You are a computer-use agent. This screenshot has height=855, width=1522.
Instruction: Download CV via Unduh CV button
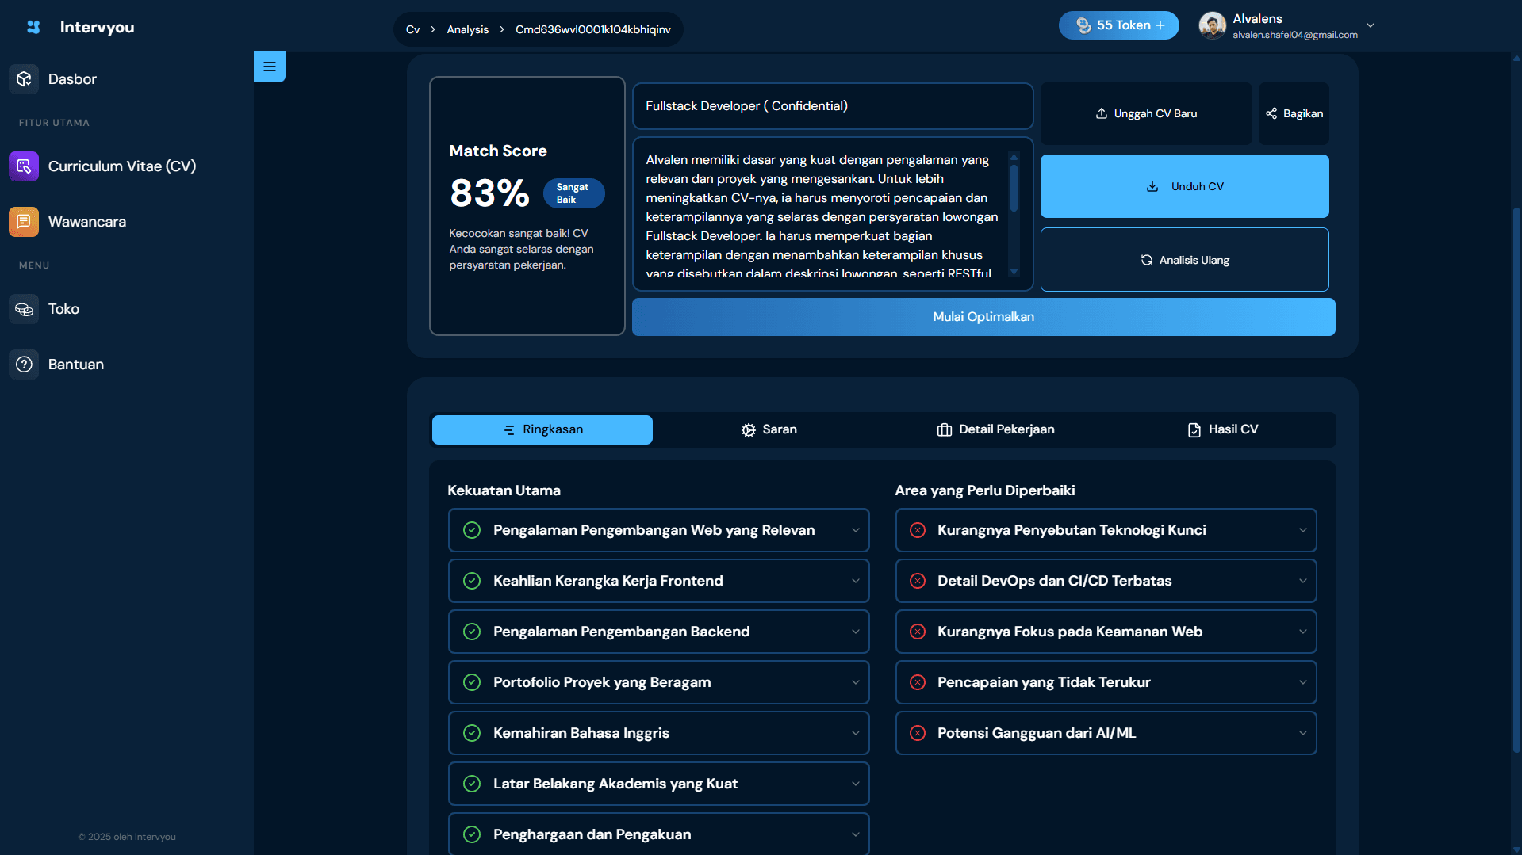[1184, 186]
